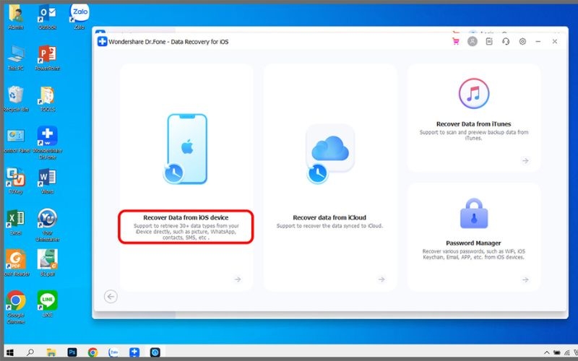Click iOS device description about 30+ data types
This screenshot has height=361, width=578.
point(186,232)
